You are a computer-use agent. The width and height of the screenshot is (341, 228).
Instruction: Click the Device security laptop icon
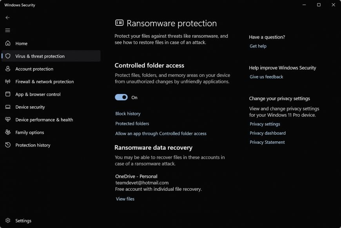[8, 107]
